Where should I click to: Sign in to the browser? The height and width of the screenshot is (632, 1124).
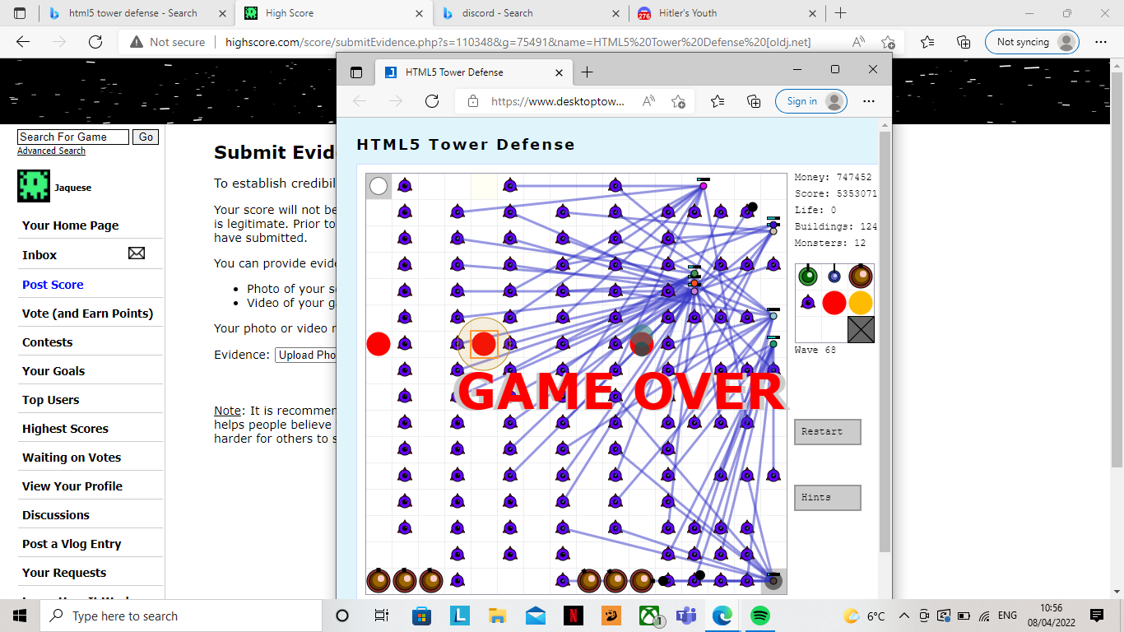coord(810,100)
